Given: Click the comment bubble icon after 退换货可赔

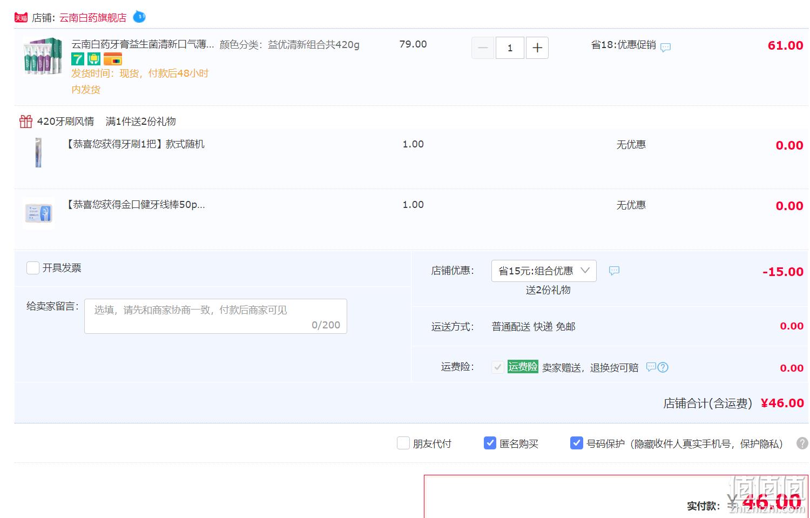Looking at the screenshot, I should click(x=651, y=367).
